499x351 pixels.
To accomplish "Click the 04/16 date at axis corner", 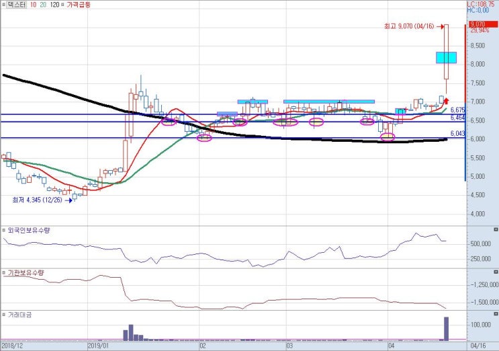I will [x=478, y=346].
